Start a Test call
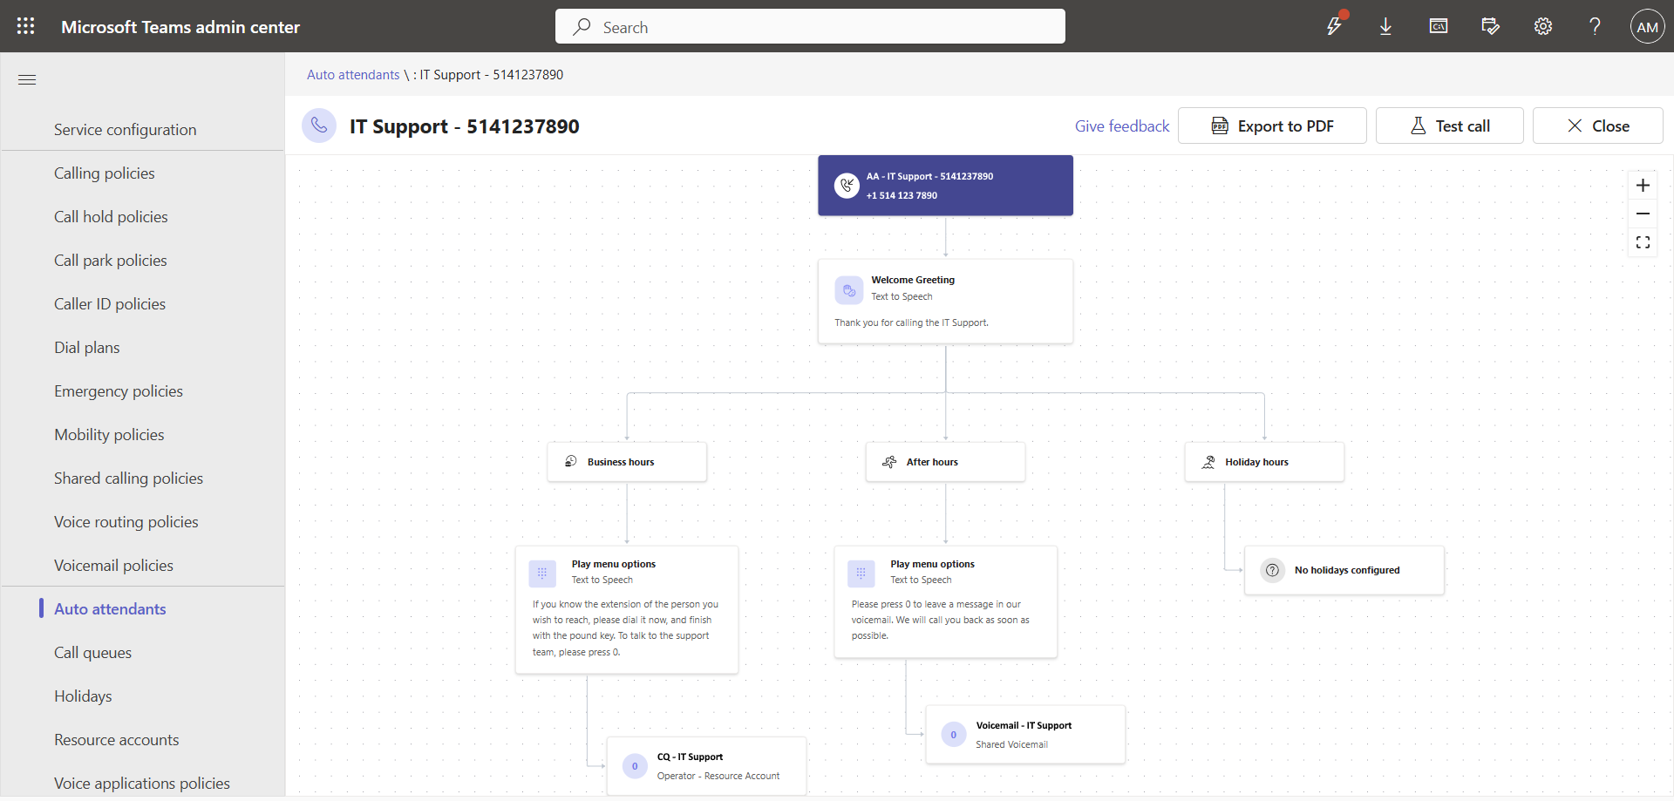Image resolution: width=1674 pixels, height=801 pixels. 1449,126
